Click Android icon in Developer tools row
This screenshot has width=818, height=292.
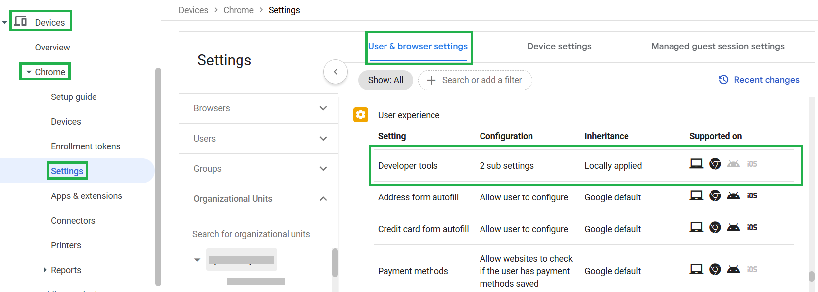click(x=733, y=164)
